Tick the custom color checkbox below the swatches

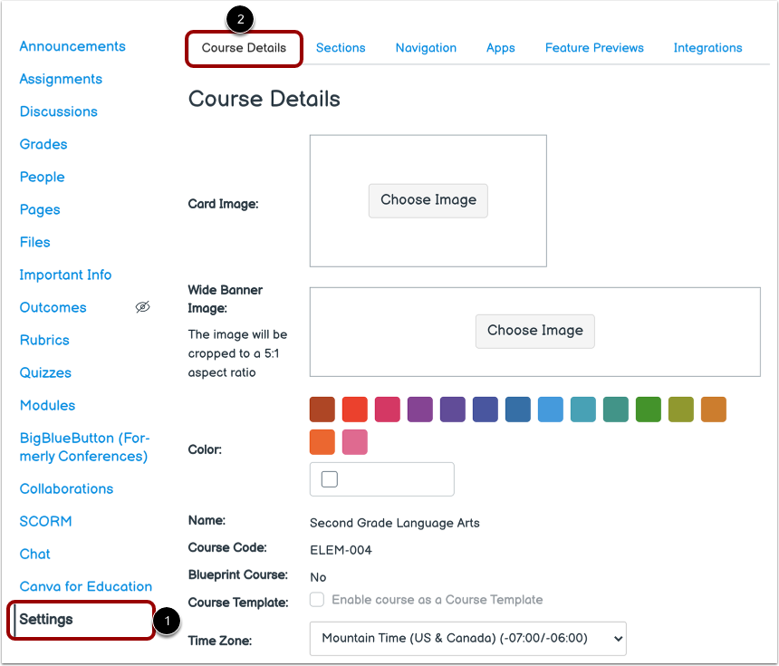[329, 478]
